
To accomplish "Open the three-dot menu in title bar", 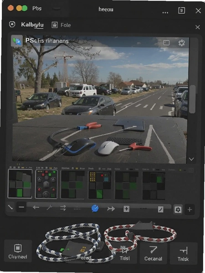I will [165, 13].
